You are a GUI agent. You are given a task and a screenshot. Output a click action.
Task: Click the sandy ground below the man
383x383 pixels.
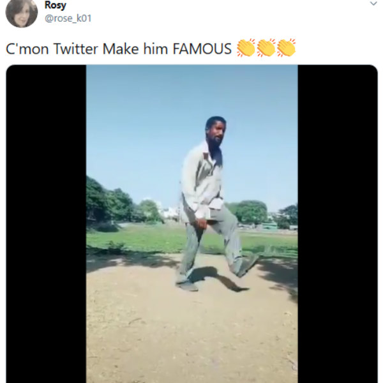191,332
